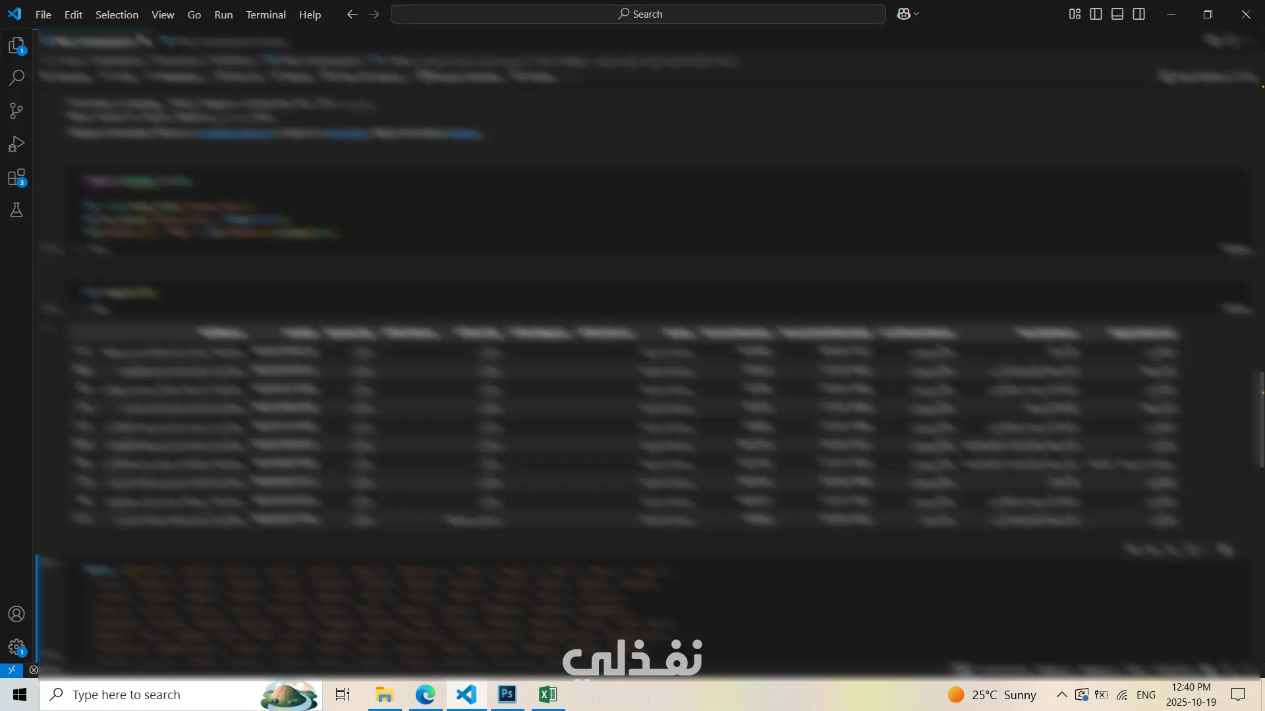This screenshot has width=1265, height=711.
Task: Open the Manage gear icon
Action: 16,647
